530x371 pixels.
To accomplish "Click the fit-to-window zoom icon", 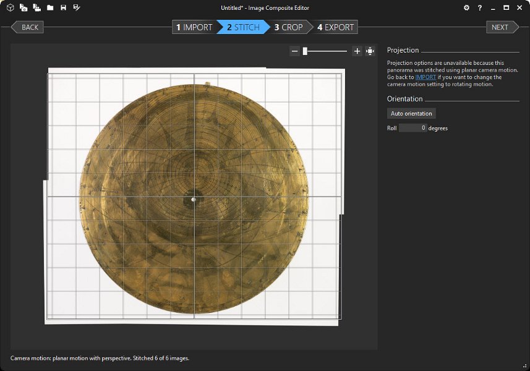I will coord(370,51).
